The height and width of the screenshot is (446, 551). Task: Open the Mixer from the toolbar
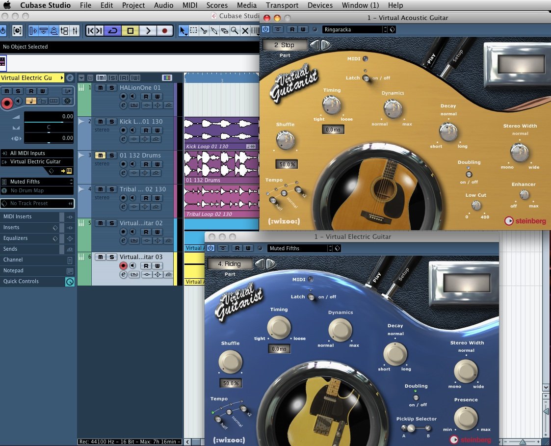tap(75, 31)
